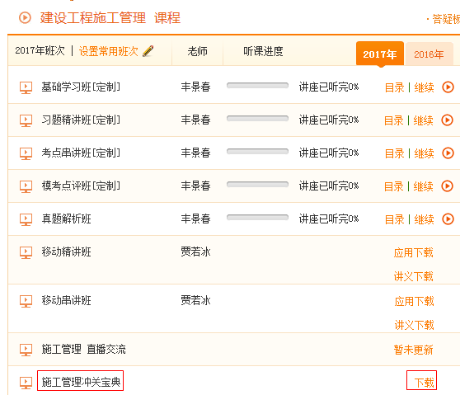Click play icon for 真题解析班 row
Screen dimensions: 460x395
448,219
